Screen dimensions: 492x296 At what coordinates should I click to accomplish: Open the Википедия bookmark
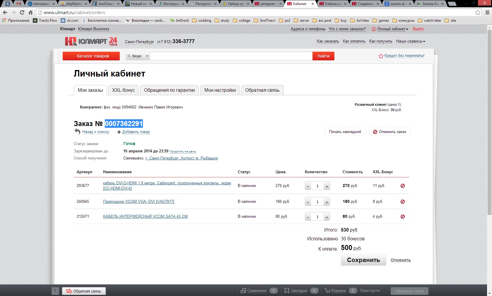point(145,21)
